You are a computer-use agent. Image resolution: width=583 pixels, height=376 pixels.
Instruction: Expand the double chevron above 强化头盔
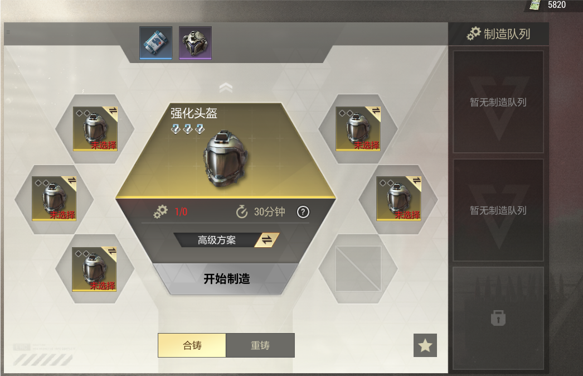click(226, 88)
